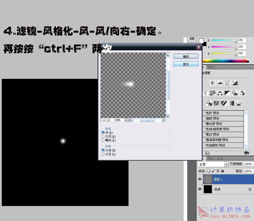
Task: Lock image pixels with brush lock icon
Action: (213, 171)
